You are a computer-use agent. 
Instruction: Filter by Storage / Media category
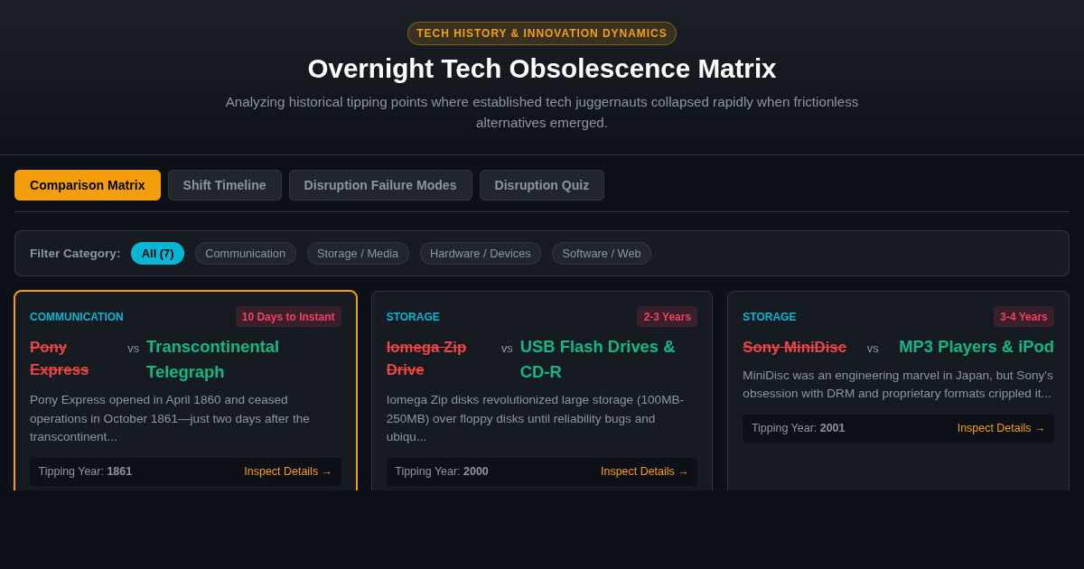tap(358, 254)
